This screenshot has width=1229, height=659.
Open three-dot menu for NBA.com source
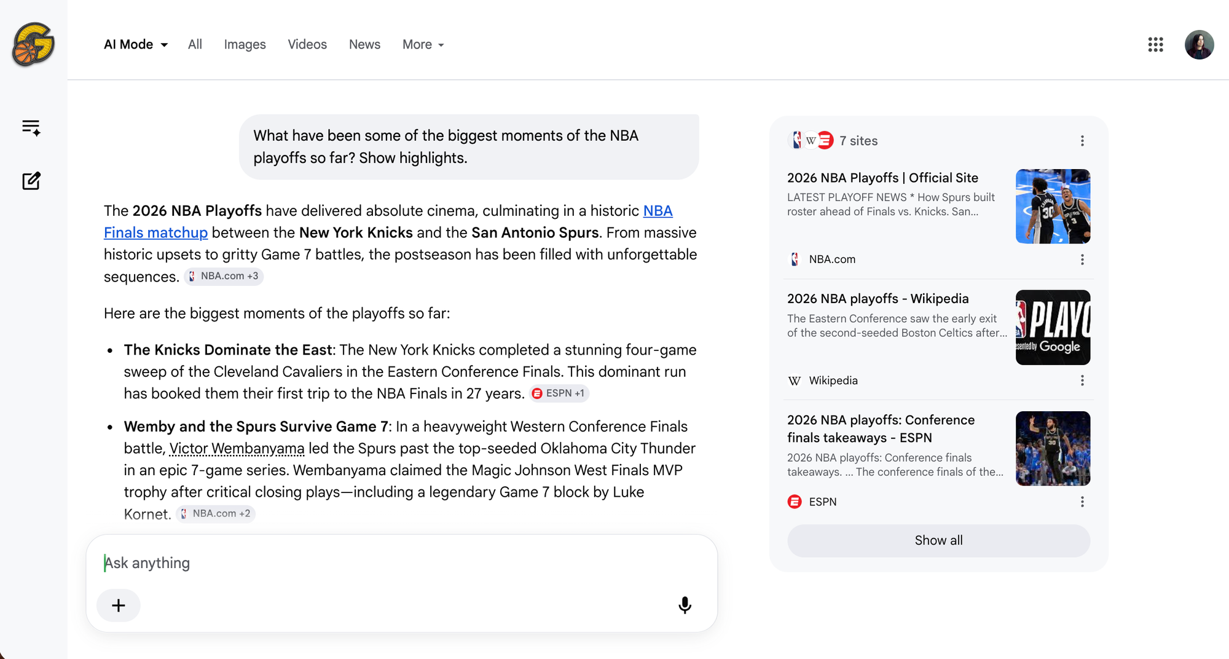click(1082, 259)
